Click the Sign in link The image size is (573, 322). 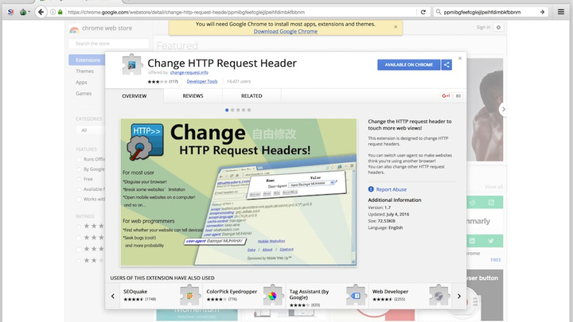point(483,27)
